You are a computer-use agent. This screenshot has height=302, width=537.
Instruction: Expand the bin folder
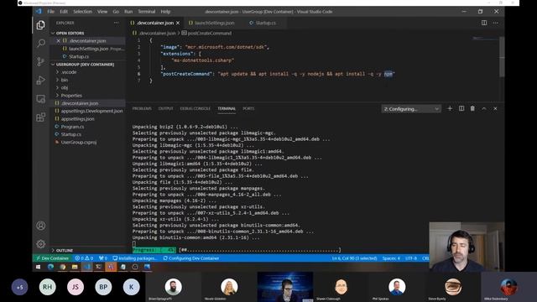65,80
